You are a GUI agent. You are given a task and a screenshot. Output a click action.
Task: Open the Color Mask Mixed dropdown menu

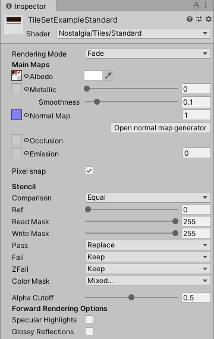pos(148,281)
